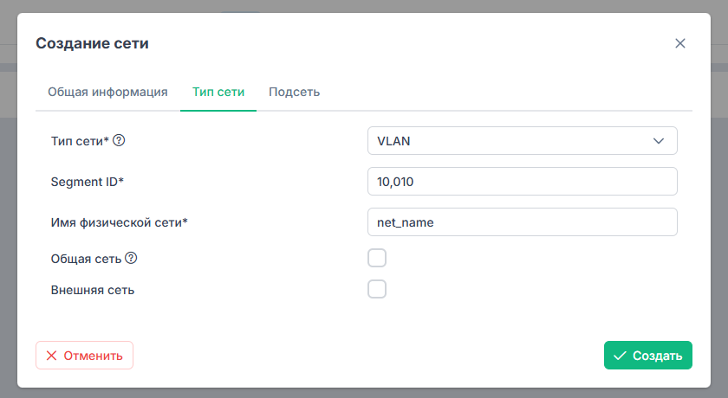The image size is (728, 398).
Task: Switch to the Общая информация tab
Action: (x=107, y=92)
